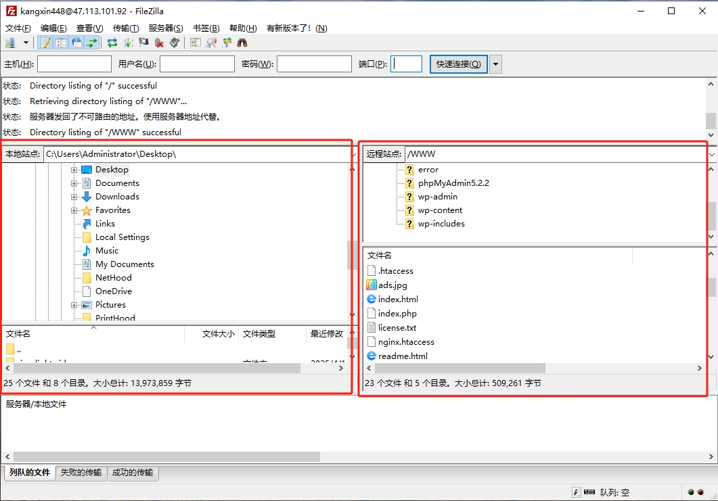This screenshot has width=718, height=501.
Task: Click the colored-list directory comparison icon
Action: point(196,43)
